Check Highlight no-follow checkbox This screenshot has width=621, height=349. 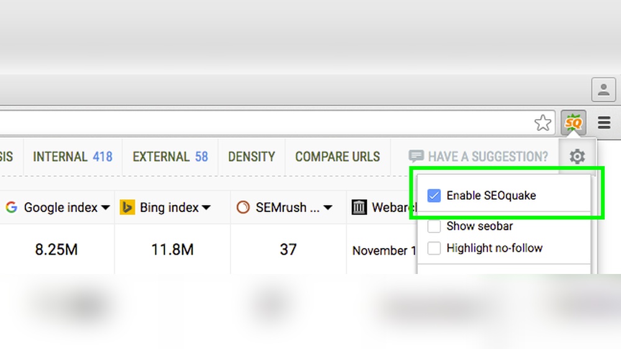click(x=434, y=248)
